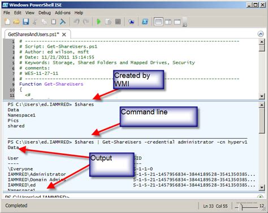Viewport: 268px width, 213px height.
Task: Paste from the clipboard using the toolbar icon
Action: coord(54,22)
